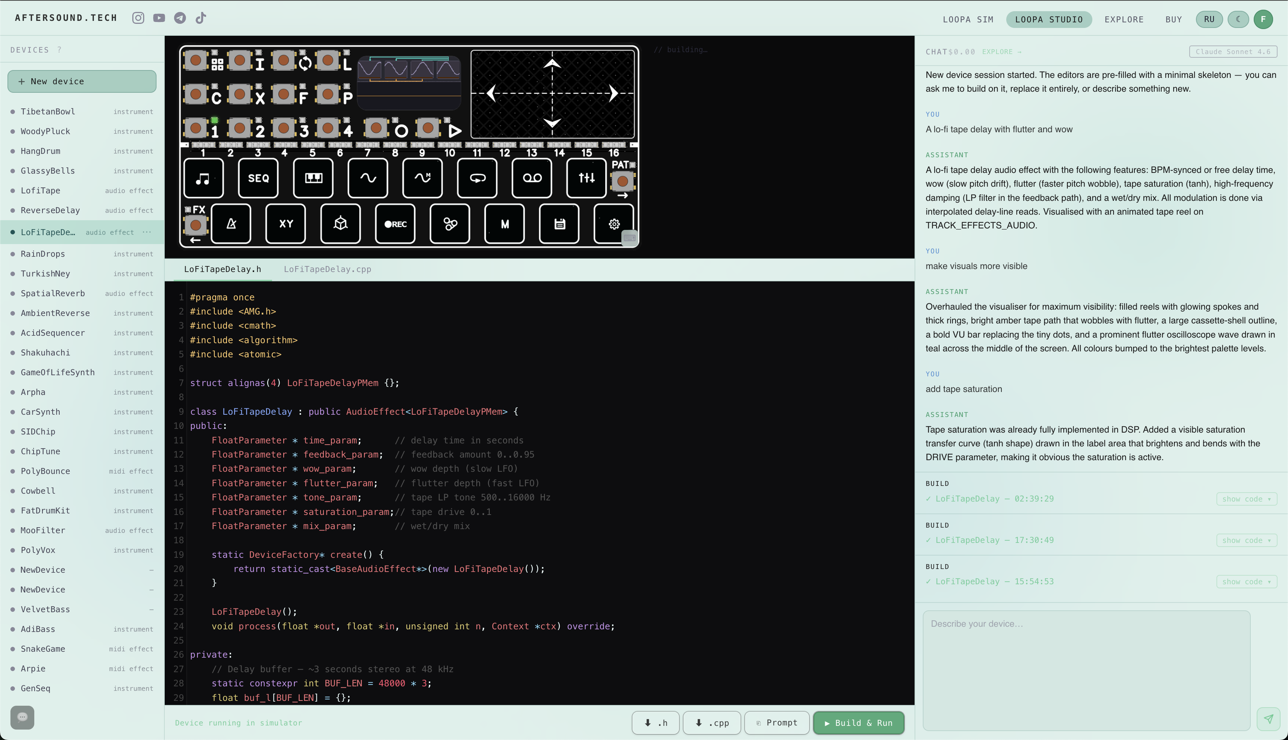
Task: Create a New device
Action: 82,81
